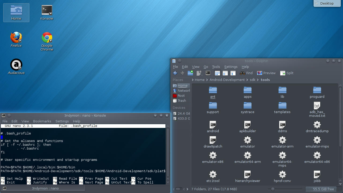This screenshot has width=343, height=193.
Task: Select Network in the Places panel
Action: [x=181, y=91]
